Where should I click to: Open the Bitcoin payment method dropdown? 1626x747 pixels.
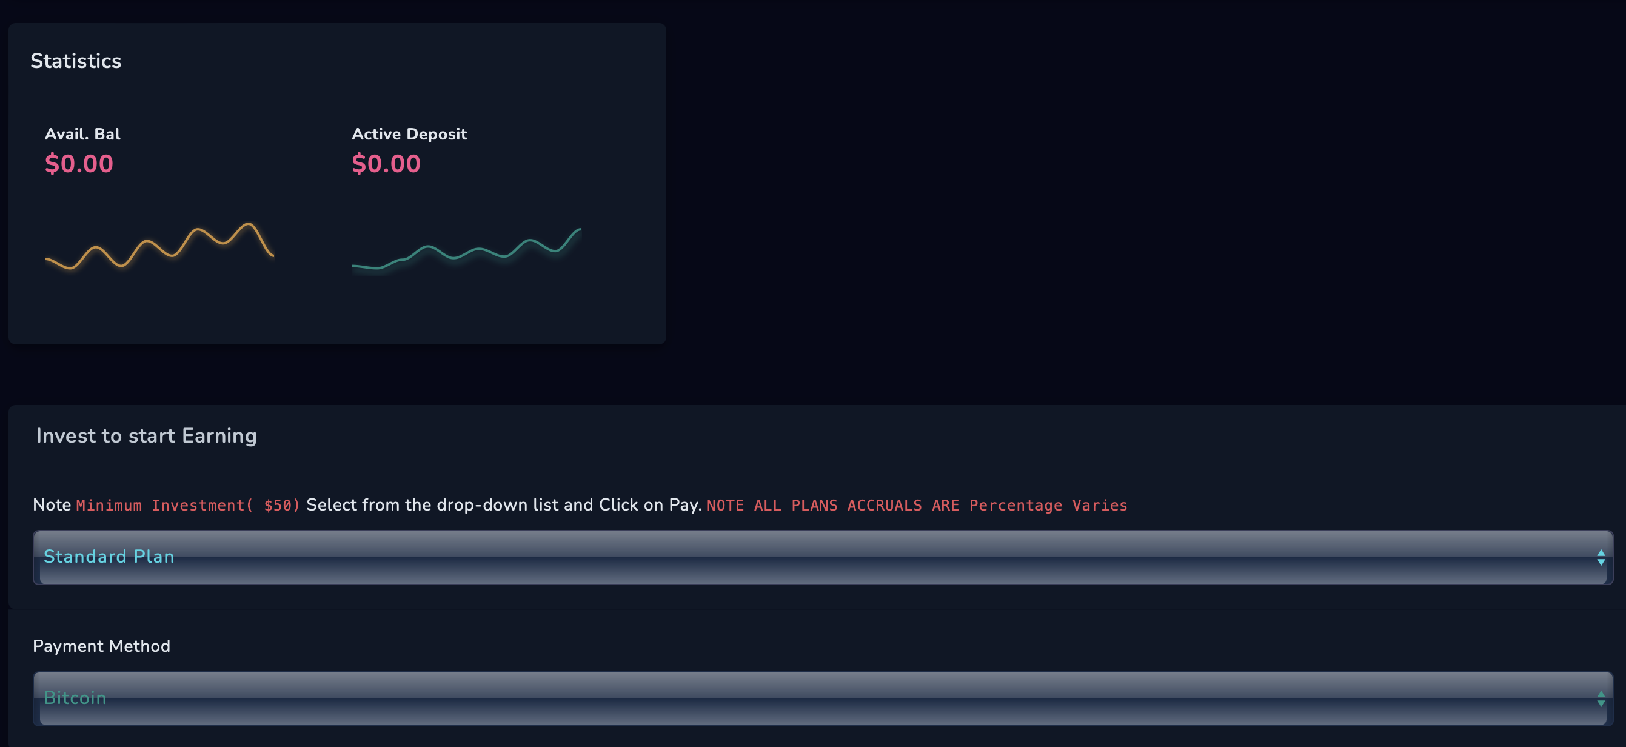tap(823, 698)
